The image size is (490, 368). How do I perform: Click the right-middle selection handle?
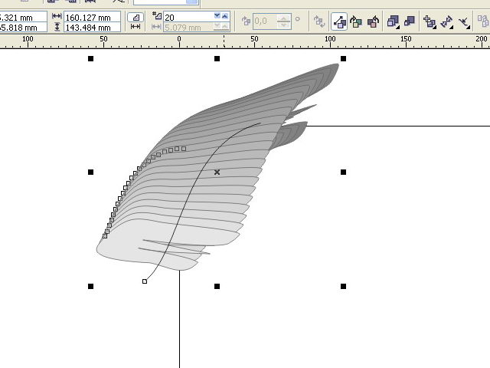pos(343,172)
